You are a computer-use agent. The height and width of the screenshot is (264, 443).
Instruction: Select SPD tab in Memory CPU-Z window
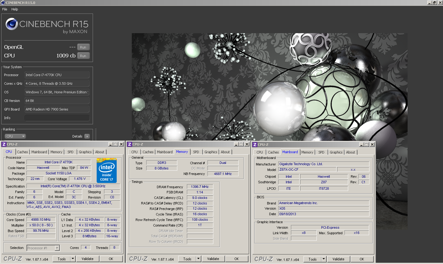pos(196,152)
